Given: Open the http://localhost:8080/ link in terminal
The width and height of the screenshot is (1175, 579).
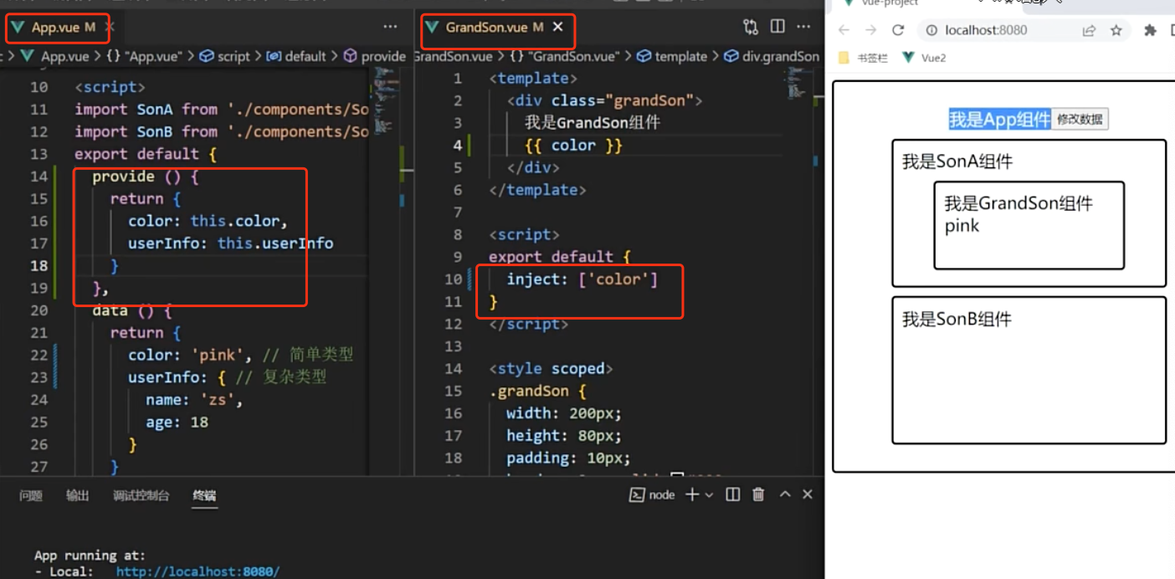Looking at the screenshot, I should (x=198, y=571).
